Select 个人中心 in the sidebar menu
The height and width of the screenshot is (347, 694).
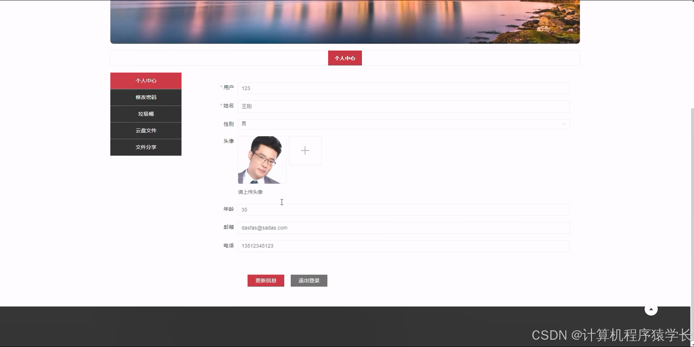click(146, 80)
